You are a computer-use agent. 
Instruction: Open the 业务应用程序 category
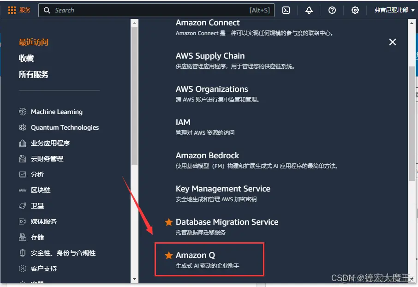[x=50, y=143]
